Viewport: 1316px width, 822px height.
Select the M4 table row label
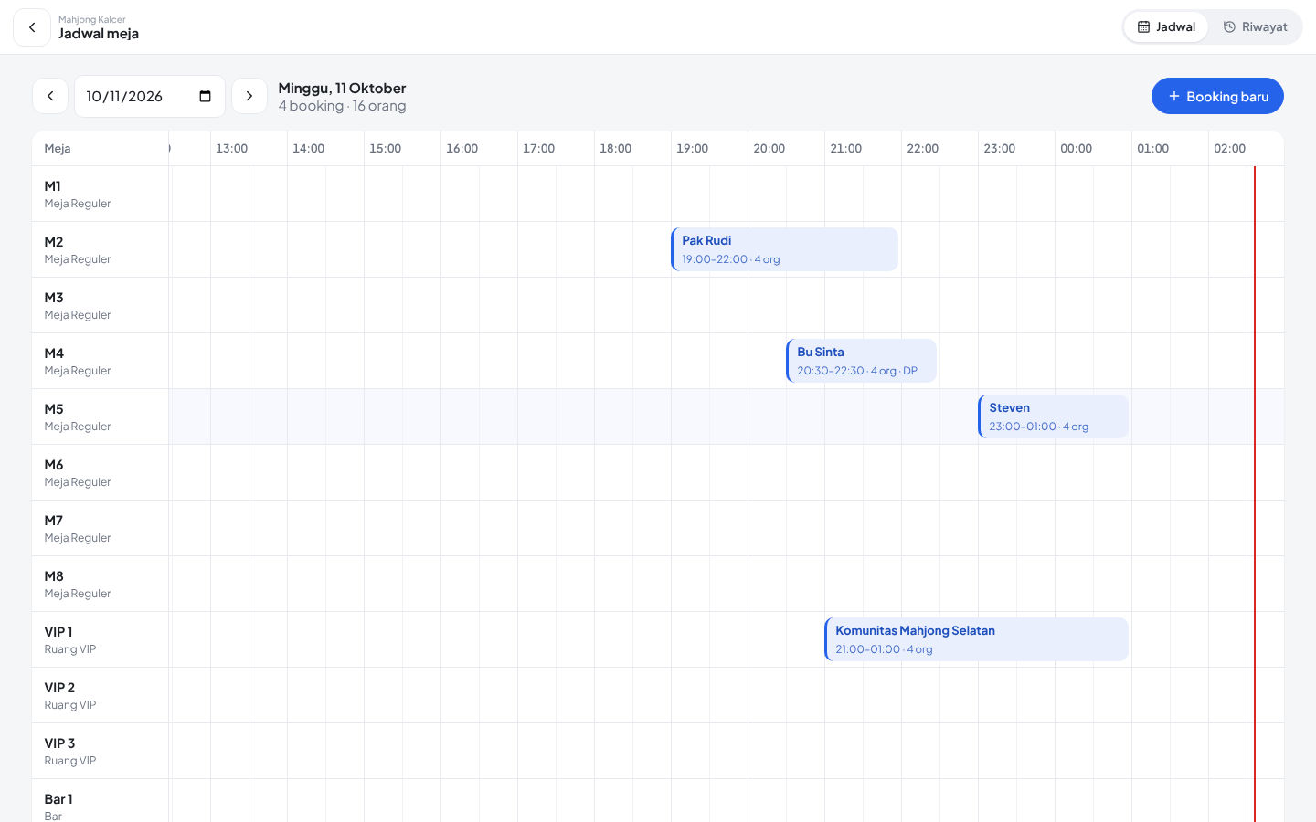tap(101, 361)
